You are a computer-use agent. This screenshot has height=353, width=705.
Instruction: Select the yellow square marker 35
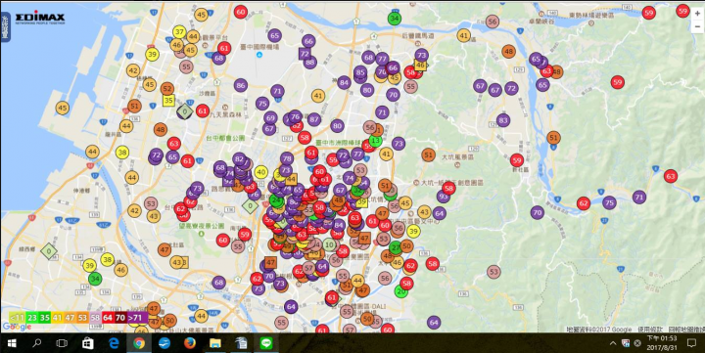(x=168, y=100)
